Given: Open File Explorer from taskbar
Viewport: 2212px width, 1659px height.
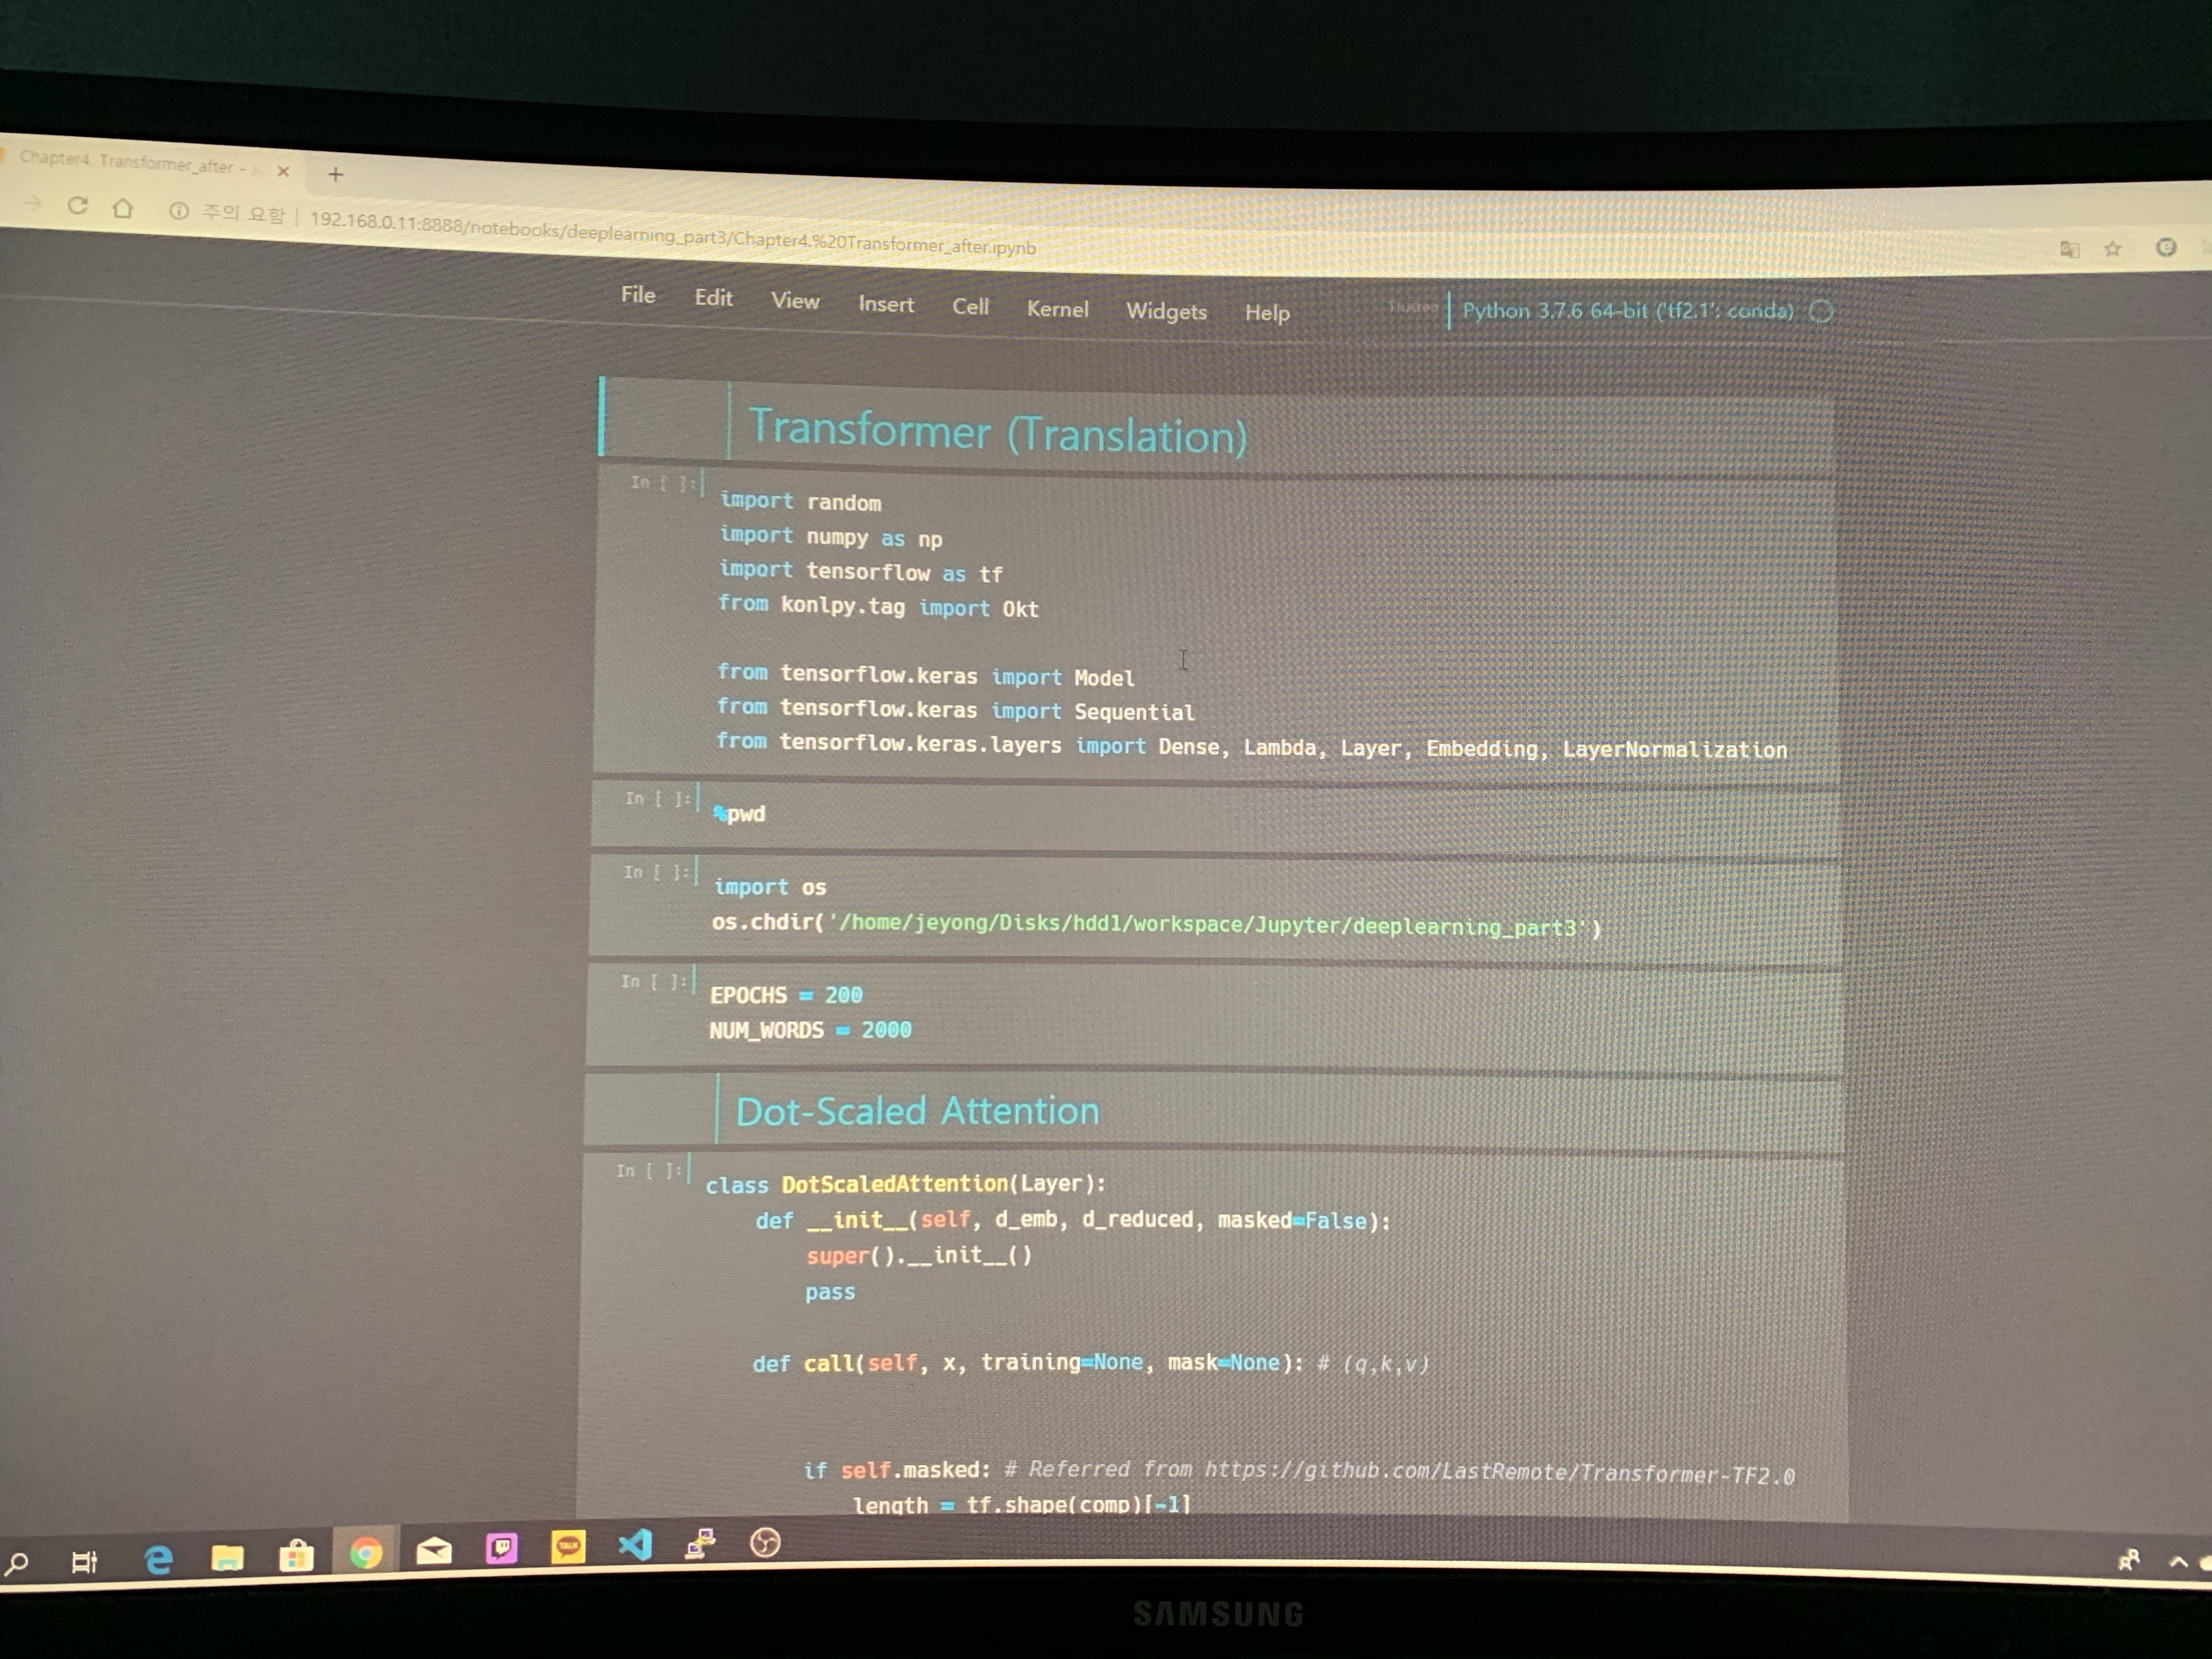Looking at the screenshot, I should coord(227,1557).
